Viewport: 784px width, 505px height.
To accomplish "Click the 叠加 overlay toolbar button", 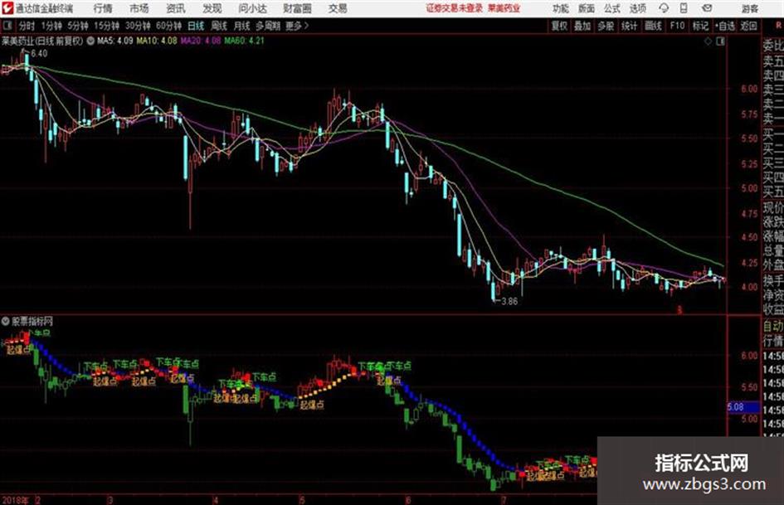I will [x=582, y=26].
